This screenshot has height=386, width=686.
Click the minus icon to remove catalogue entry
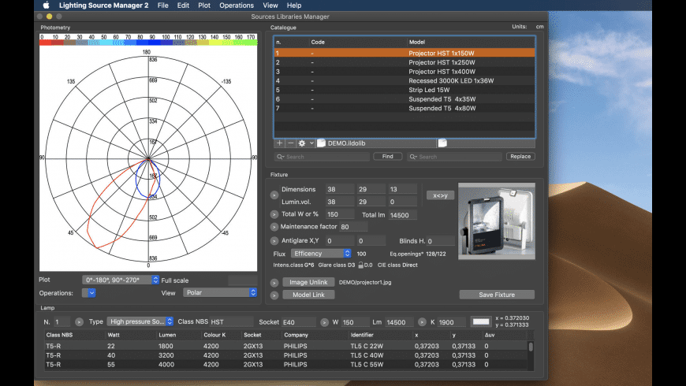pos(290,143)
